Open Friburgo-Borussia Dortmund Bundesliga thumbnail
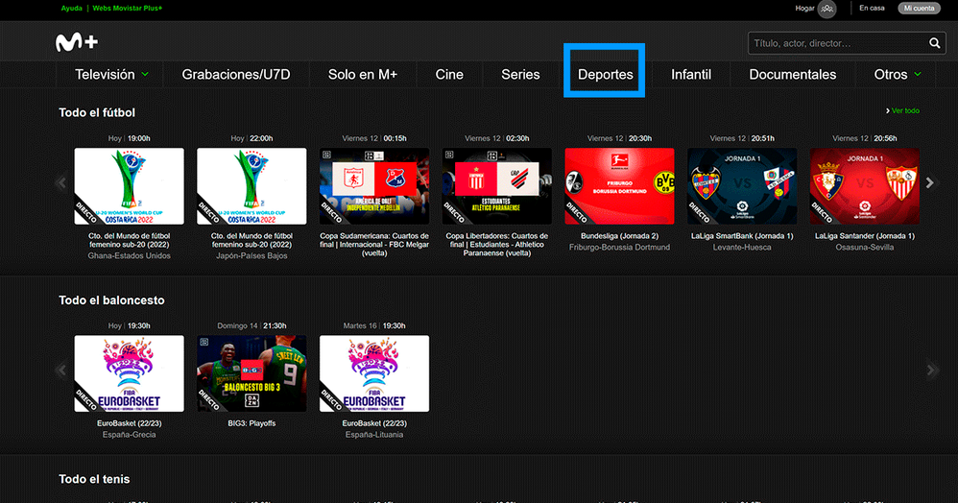 [x=619, y=185]
